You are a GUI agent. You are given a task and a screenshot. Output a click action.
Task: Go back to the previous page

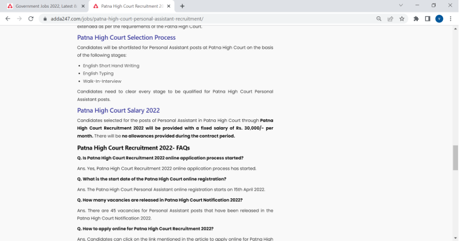click(x=8, y=19)
